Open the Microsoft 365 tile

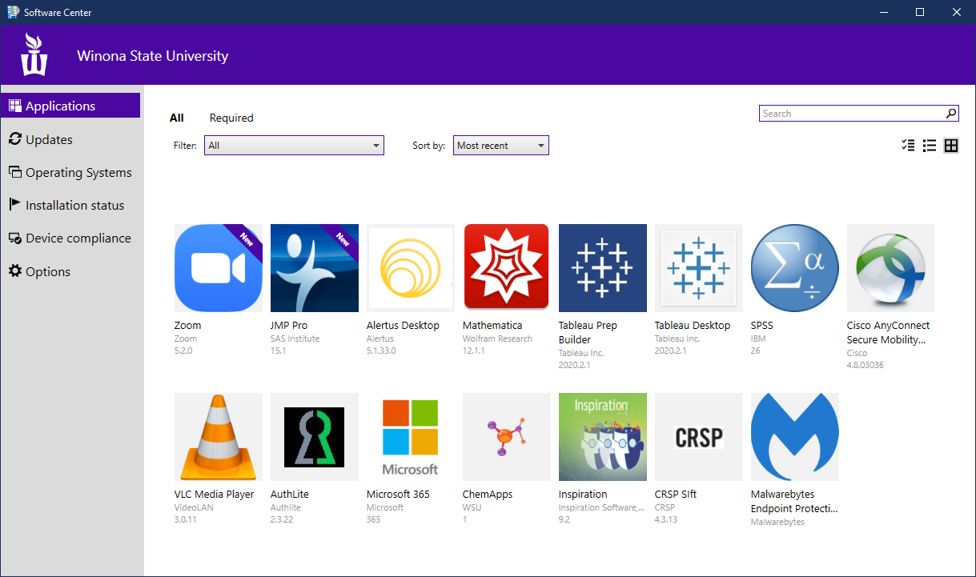point(410,436)
